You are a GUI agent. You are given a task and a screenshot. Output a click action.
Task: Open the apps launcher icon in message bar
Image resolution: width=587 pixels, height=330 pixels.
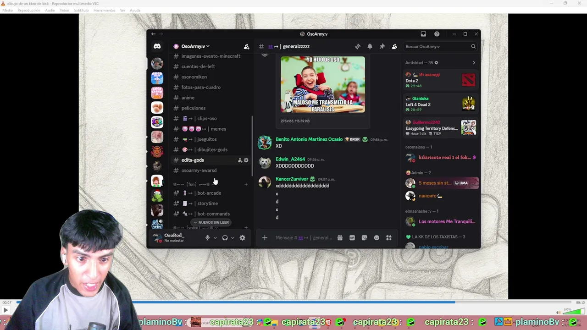pyautogui.click(x=389, y=238)
